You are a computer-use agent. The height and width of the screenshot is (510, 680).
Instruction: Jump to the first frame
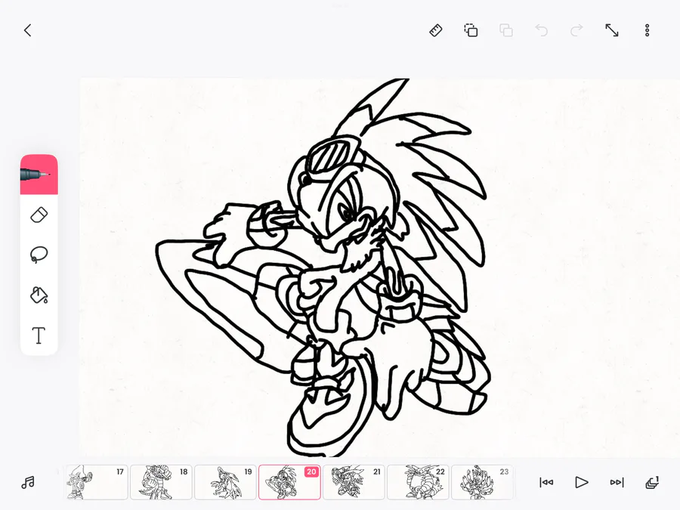coord(546,482)
